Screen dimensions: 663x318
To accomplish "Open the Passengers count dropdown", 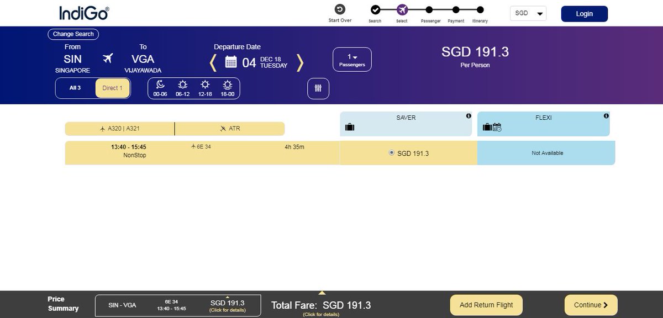I will (x=352, y=60).
